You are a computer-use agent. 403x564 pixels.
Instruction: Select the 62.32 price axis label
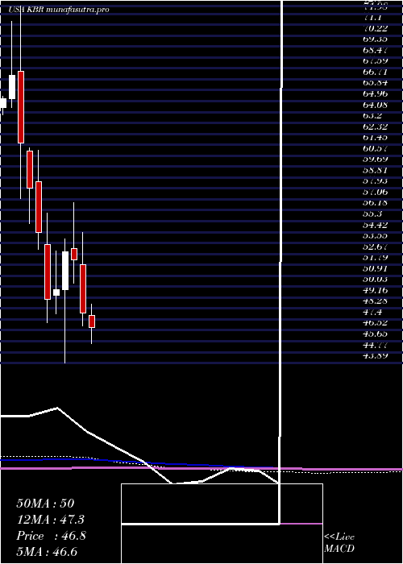tap(376, 127)
